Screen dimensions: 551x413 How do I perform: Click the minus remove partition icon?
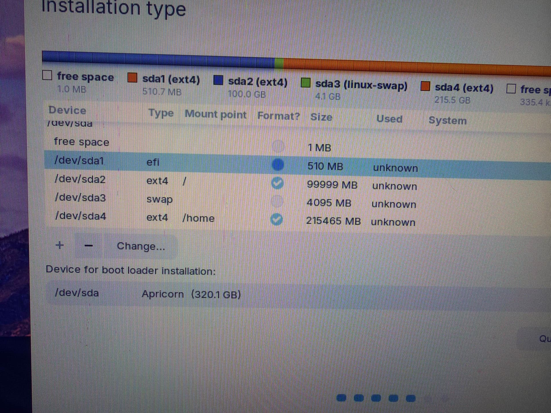pyautogui.click(x=89, y=246)
